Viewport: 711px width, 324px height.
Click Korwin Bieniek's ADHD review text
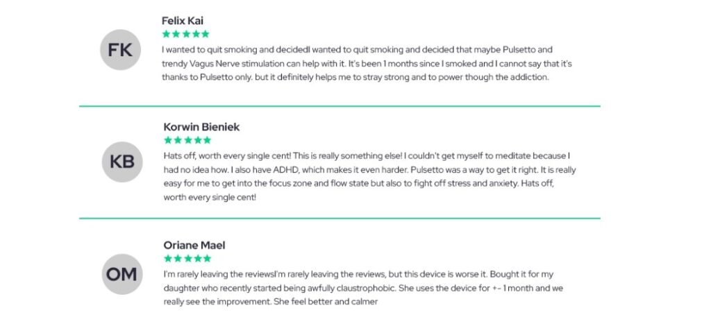tap(369, 176)
